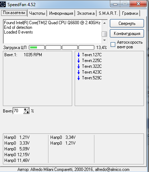Click the Напр0 3,33V voltage reading
Screen dimensions: 149x172
click(17, 143)
